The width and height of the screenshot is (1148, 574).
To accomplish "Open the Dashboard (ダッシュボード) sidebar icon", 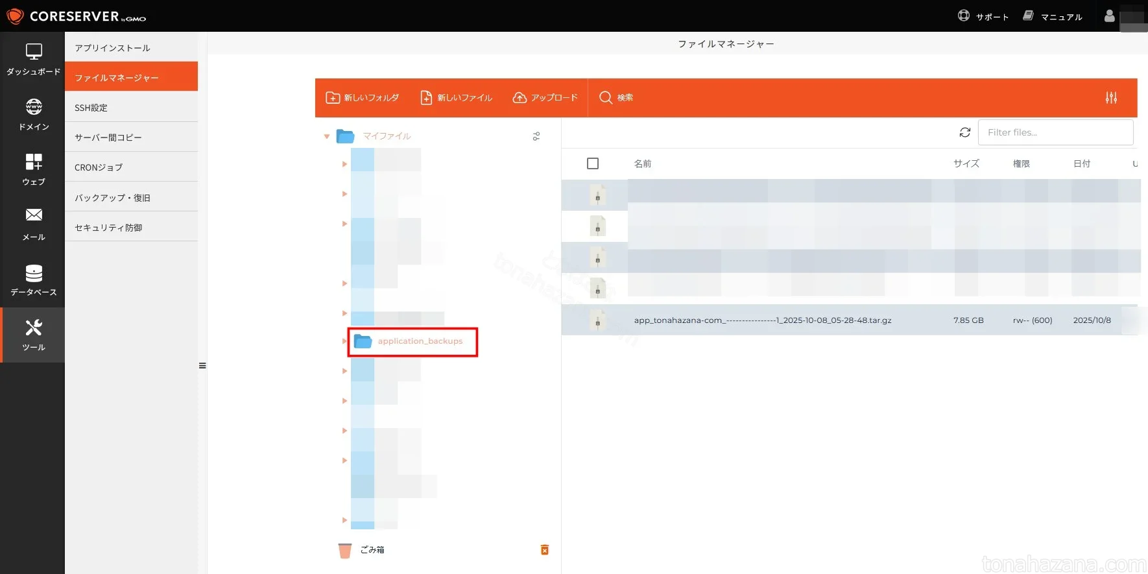I will pyautogui.click(x=33, y=59).
